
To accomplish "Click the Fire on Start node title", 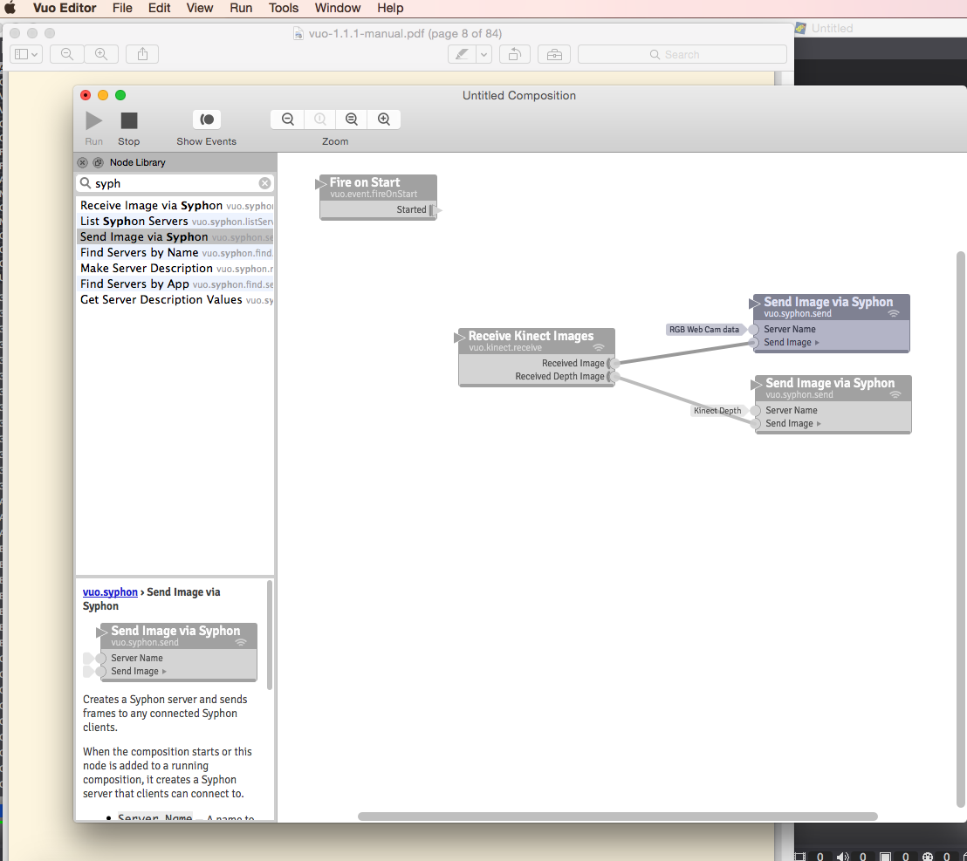I will [365, 182].
